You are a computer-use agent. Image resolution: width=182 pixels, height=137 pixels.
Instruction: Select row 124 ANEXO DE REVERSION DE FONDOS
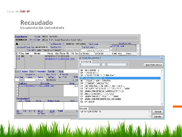[120, 94]
